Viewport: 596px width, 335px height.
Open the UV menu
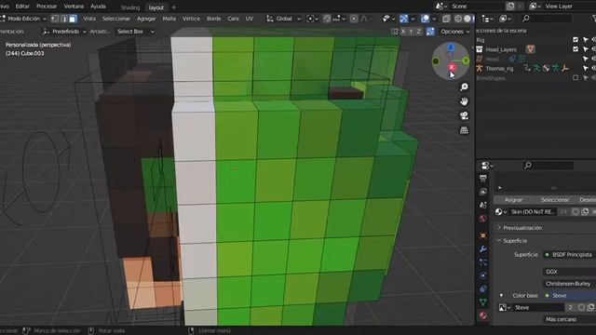point(250,19)
